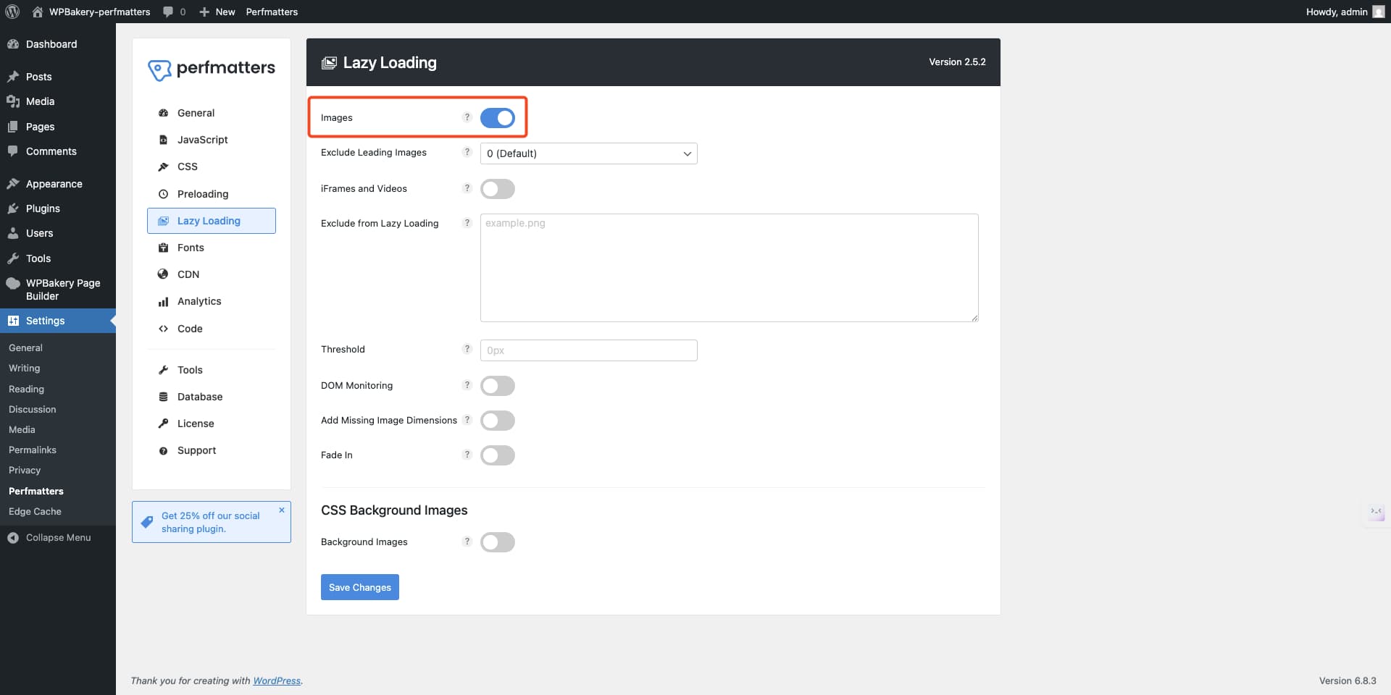Image resolution: width=1391 pixels, height=695 pixels.
Task: Dismiss the 25% off promo banner
Action: 282,510
